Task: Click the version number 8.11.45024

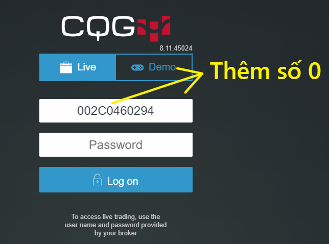Action: pos(176,48)
